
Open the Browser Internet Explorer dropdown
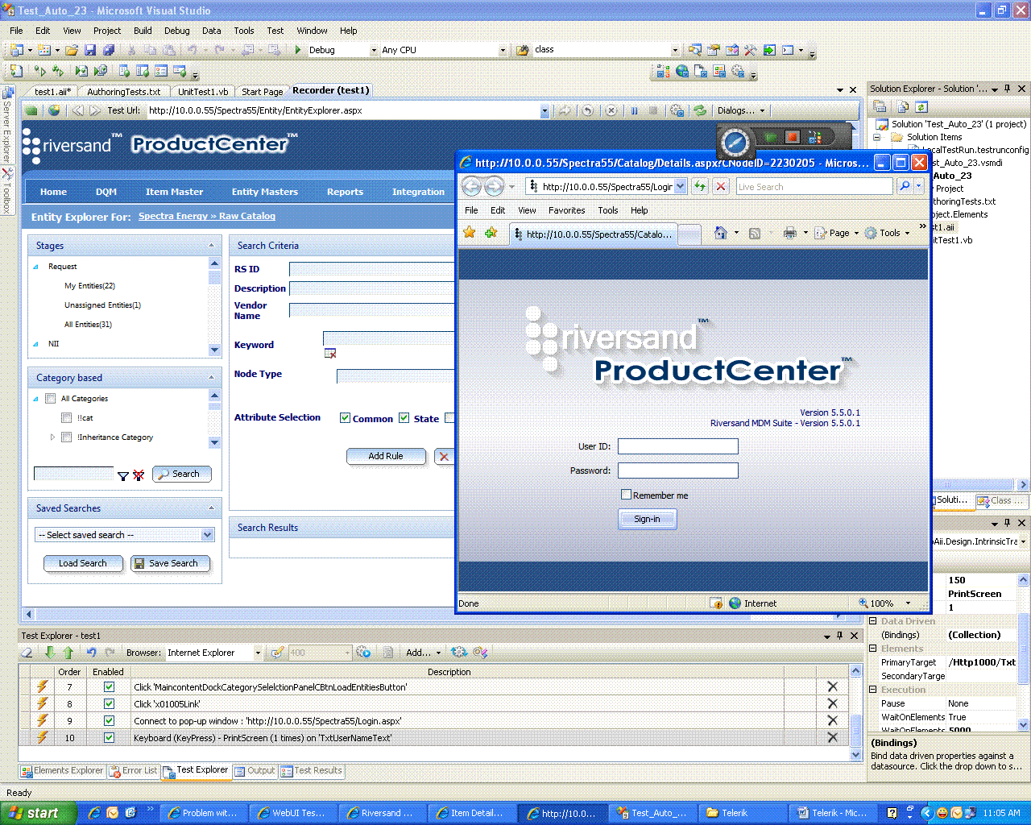(258, 653)
